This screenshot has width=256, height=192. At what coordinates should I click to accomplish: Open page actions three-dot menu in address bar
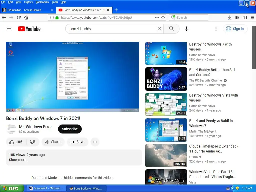point(157,17)
